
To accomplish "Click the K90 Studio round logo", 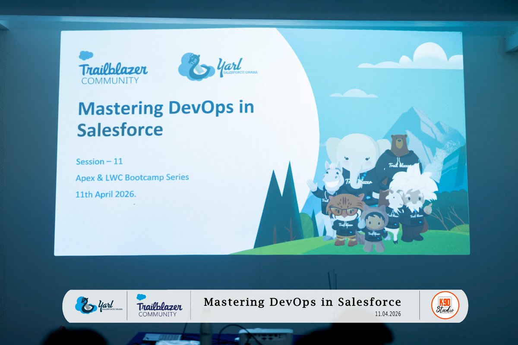I will point(445,305).
